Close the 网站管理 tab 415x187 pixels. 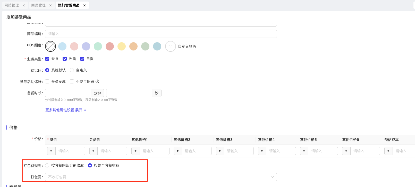point(24,5)
